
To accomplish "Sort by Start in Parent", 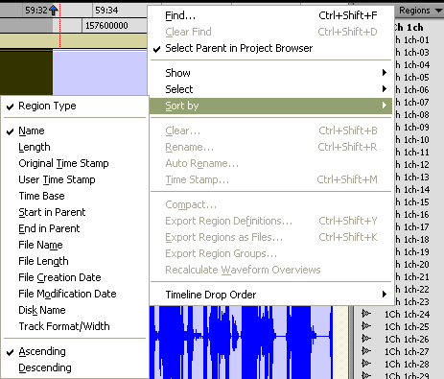I will [x=75, y=212].
